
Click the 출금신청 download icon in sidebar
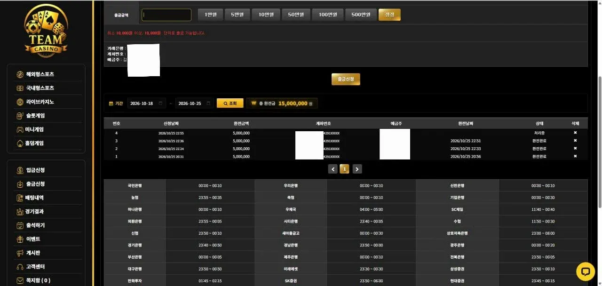(20, 184)
